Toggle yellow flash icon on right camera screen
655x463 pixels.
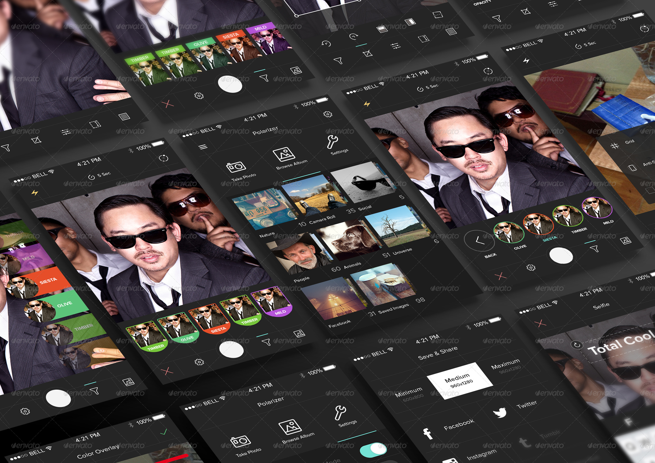click(367, 104)
